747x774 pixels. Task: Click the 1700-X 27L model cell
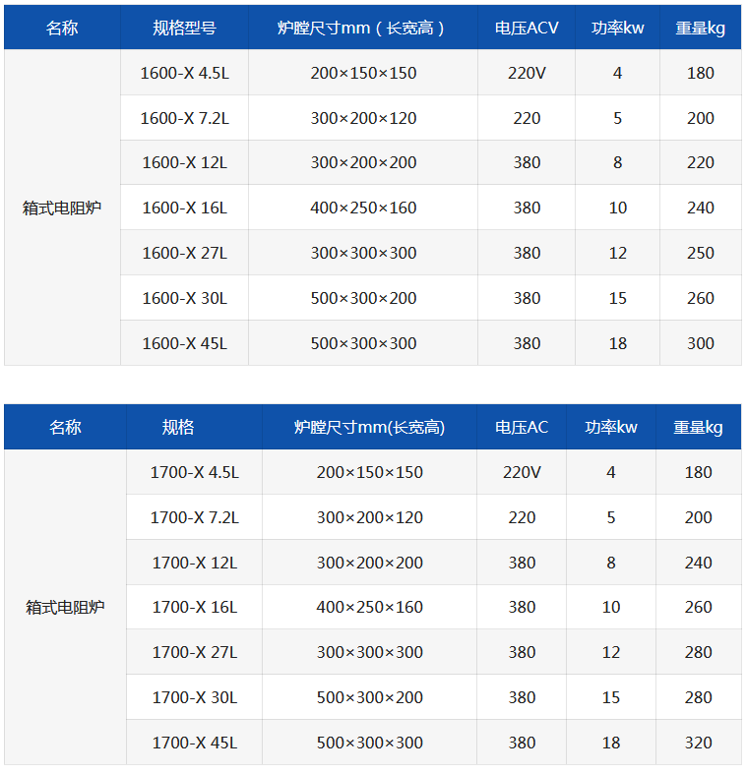click(x=194, y=652)
